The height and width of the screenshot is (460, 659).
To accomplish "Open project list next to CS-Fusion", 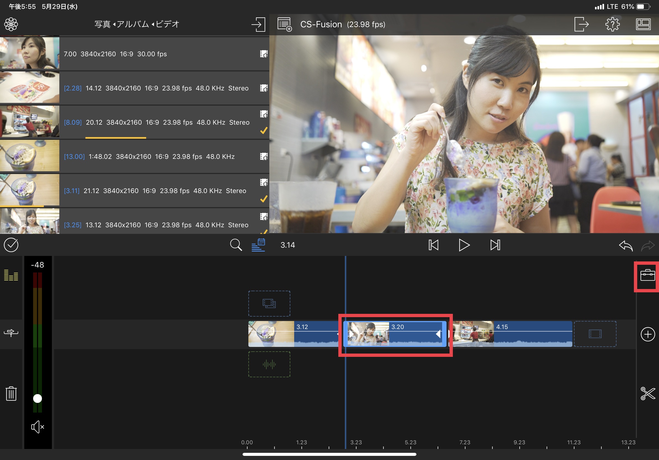I will (285, 24).
